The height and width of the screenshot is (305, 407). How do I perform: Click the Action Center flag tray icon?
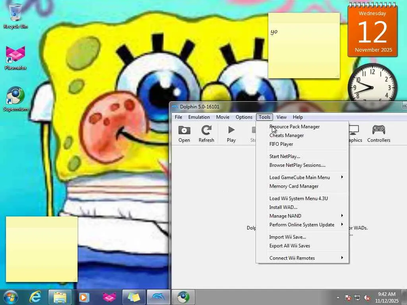pos(348,298)
